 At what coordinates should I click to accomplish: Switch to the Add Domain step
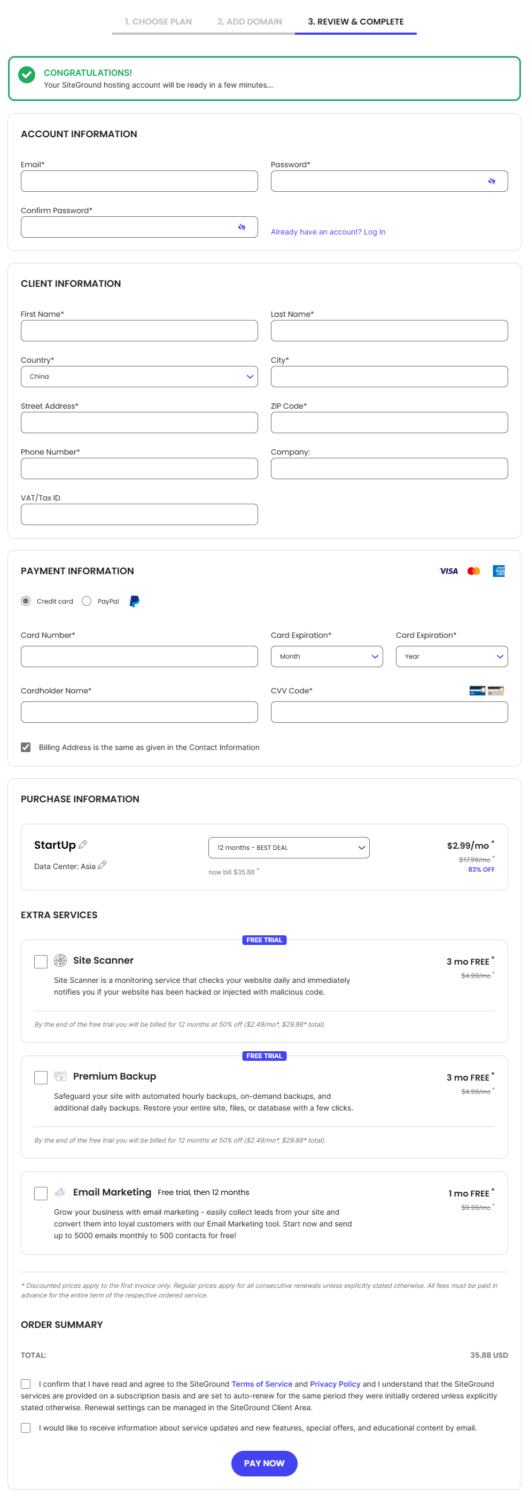point(250,21)
